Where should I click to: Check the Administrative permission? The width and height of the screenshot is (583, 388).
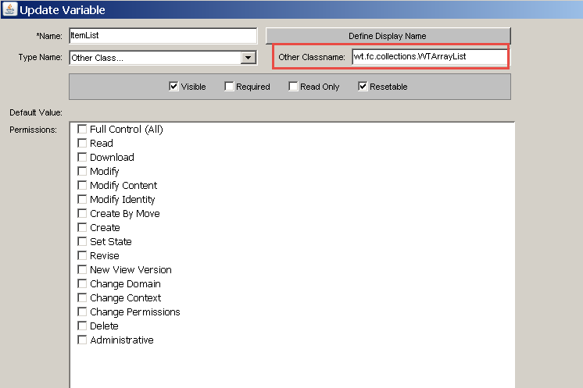click(x=82, y=340)
